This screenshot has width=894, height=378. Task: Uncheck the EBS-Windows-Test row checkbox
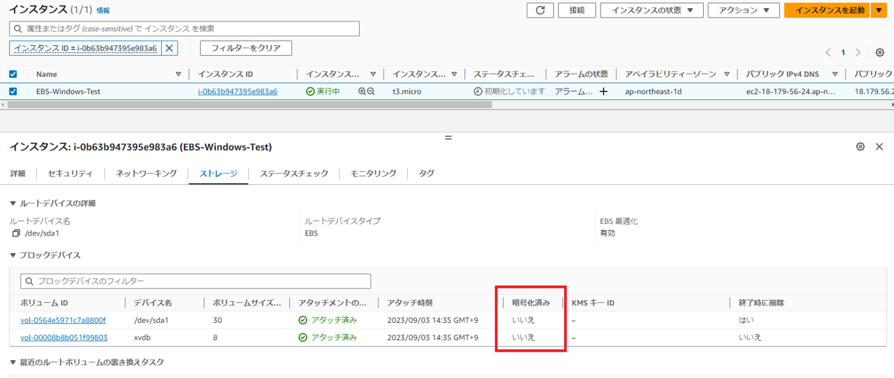point(13,91)
